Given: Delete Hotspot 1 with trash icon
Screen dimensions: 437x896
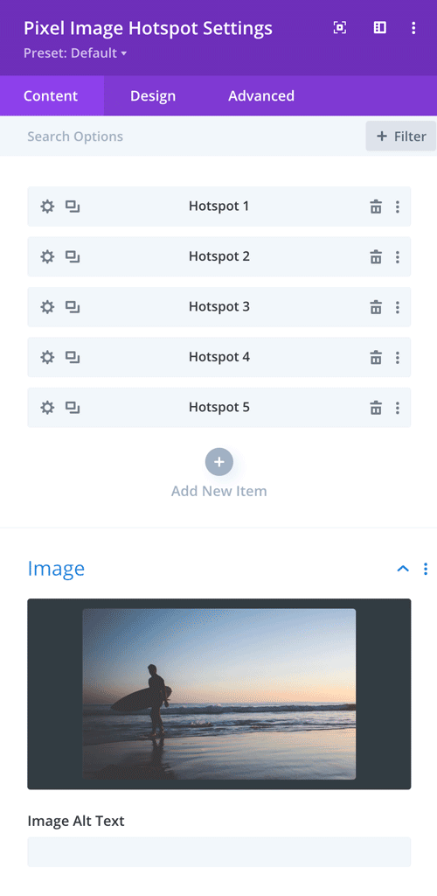Looking at the screenshot, I should point(376,206).
